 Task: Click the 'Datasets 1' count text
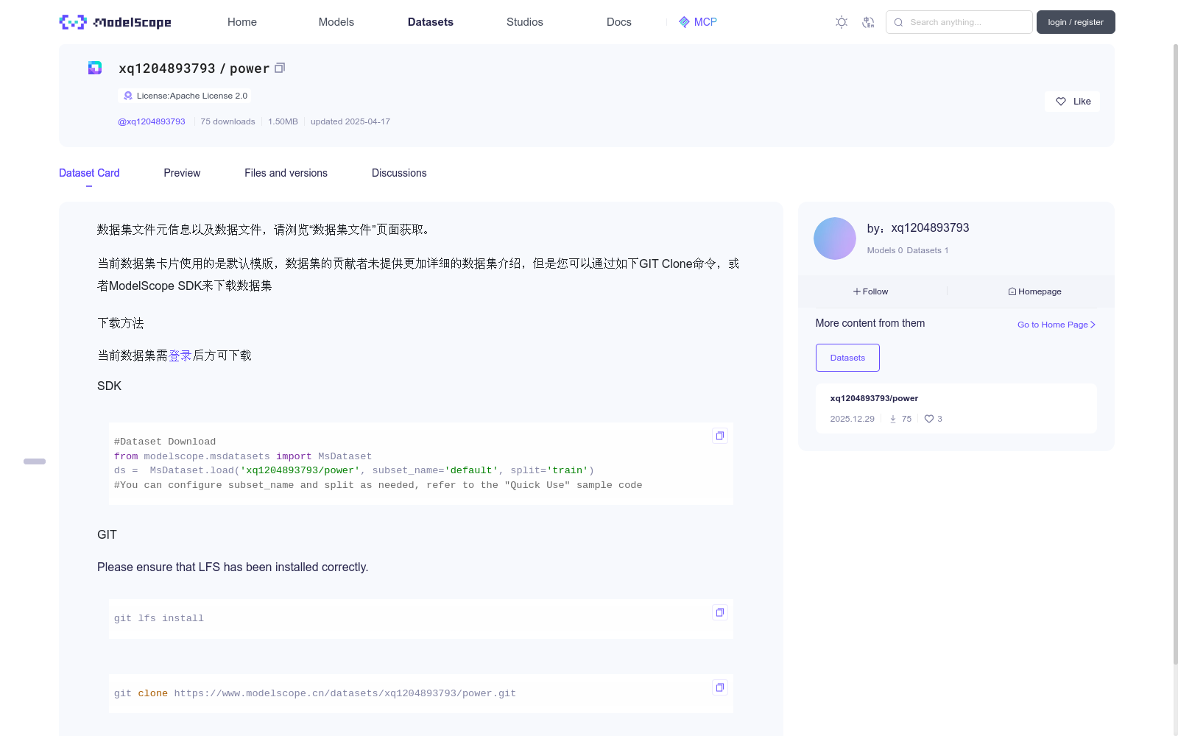coord(928,250)
